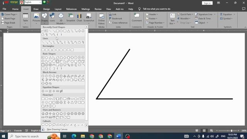Click the Icons button in ribbon

(52, 18)
